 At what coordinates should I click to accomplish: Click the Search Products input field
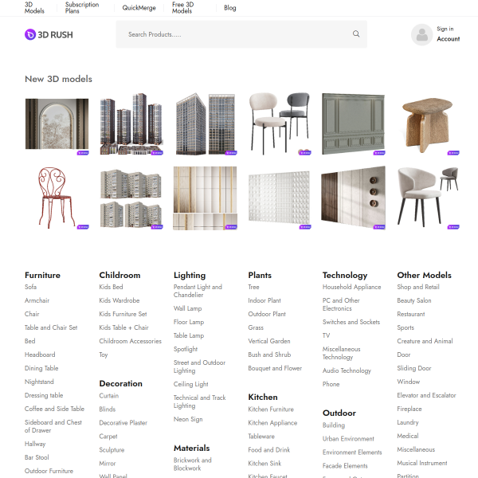241,34
